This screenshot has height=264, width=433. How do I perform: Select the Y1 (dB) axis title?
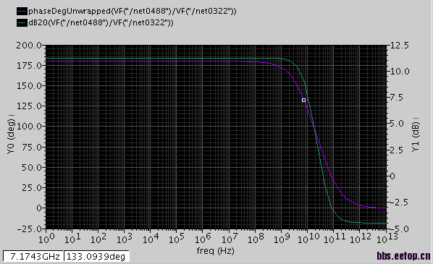(x=416, y=137)
